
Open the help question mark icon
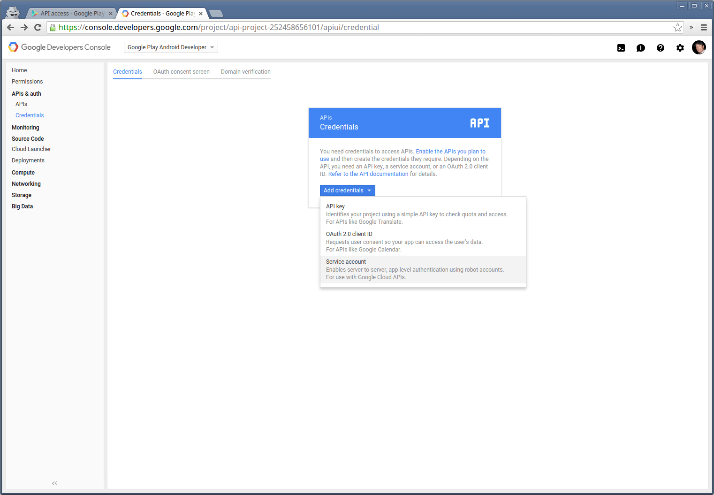point(660,48)
